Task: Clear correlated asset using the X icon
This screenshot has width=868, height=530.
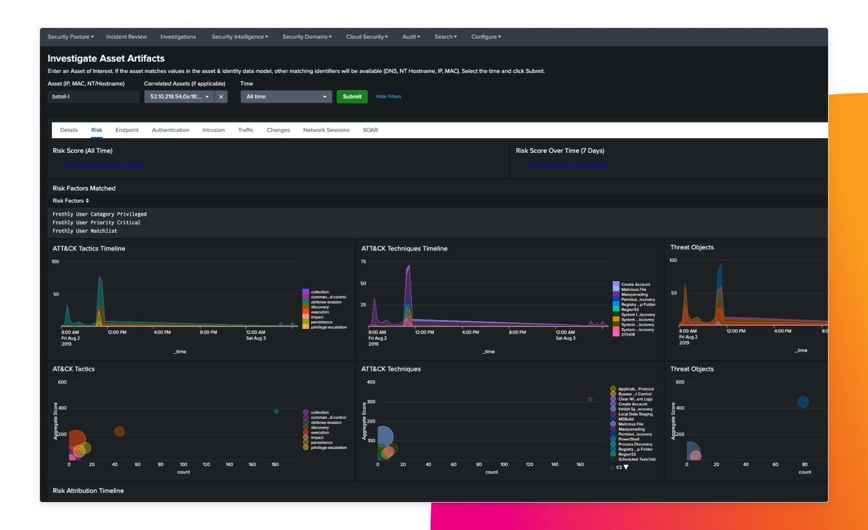Action: [221, 96]
